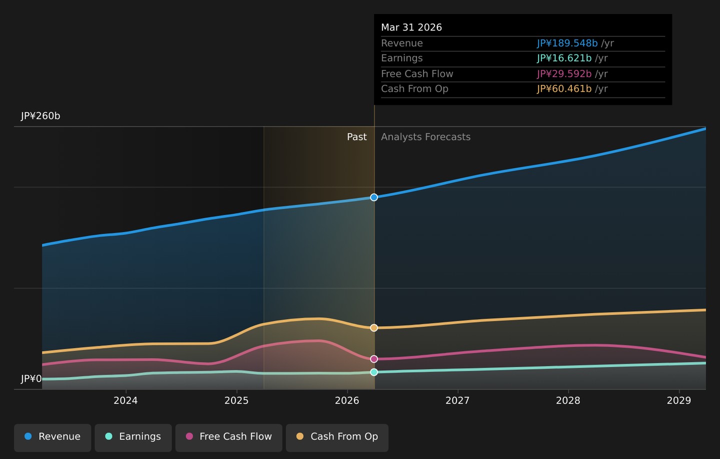Click the Cash From Op marker dot
The image size is (720, 459).
click(x=374, y=328)
